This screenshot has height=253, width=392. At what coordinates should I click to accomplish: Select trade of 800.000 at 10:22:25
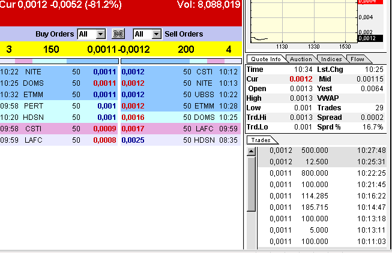point(322,173)
